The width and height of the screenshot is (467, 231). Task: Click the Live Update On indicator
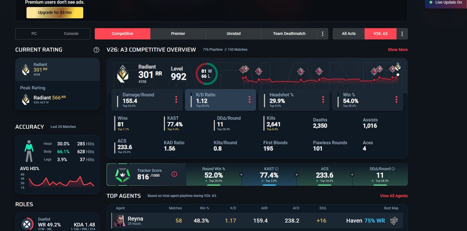(x=446, y=2)
